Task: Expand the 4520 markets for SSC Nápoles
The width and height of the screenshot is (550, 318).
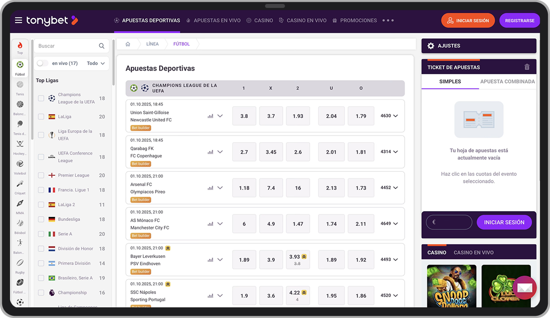Action: (x=389, y=295)
